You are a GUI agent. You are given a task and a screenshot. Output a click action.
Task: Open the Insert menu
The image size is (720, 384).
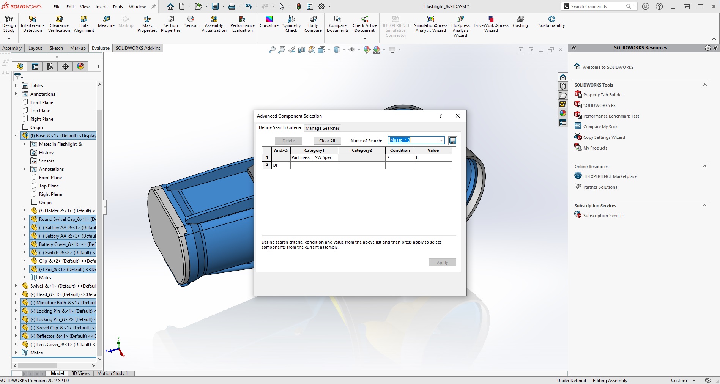tap(101, 7)
